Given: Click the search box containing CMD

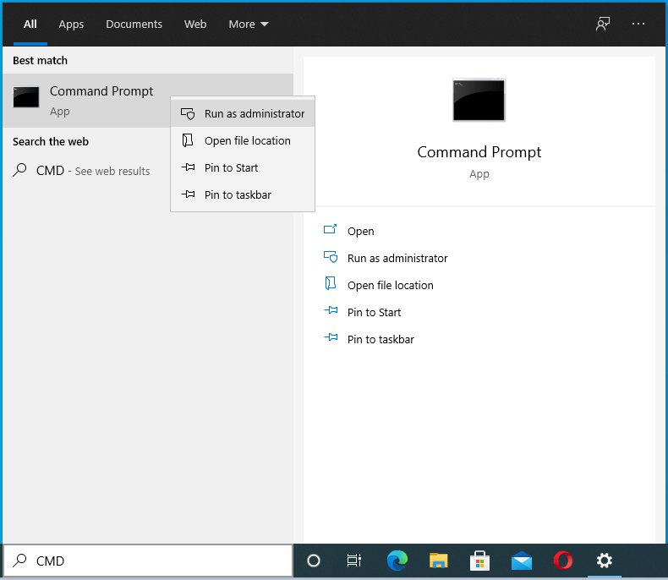Looking at the screenshot, I should (156, 561).
